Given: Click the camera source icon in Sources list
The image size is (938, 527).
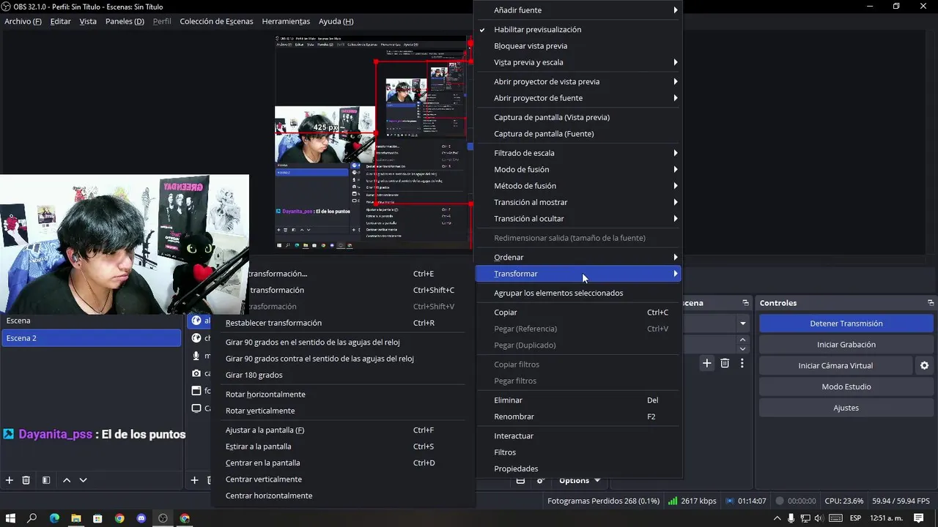Looking at the screenshot, I should (196, 373).
